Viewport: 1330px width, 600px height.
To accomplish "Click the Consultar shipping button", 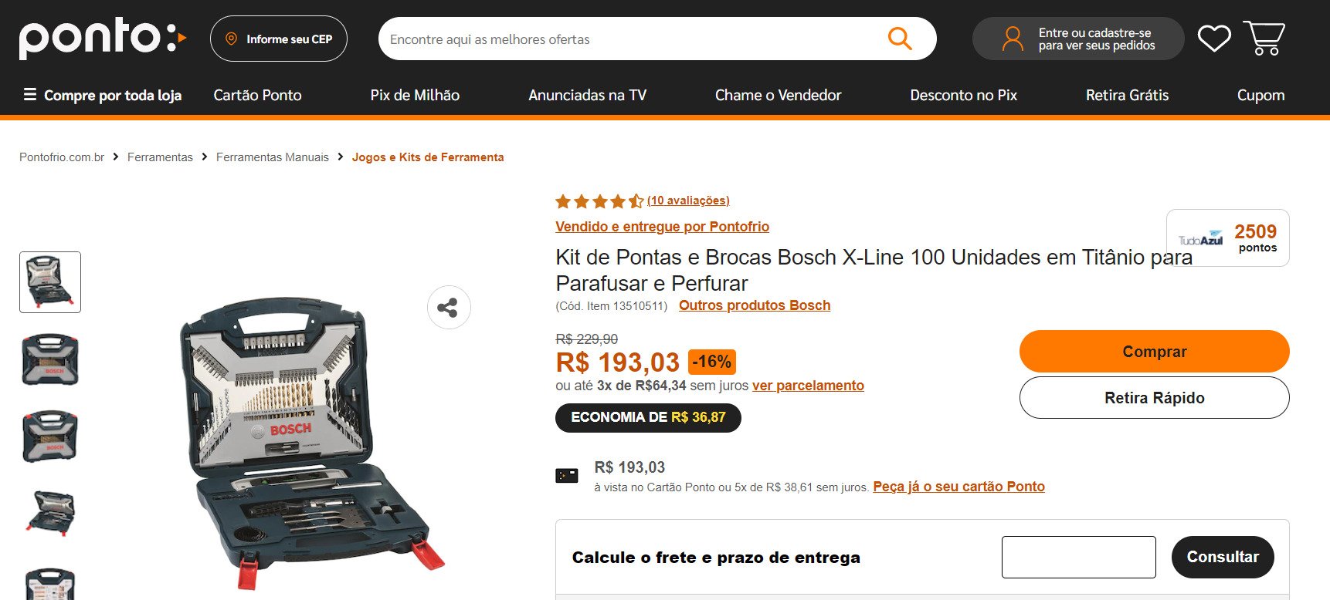I will (x=1223, y=557).
